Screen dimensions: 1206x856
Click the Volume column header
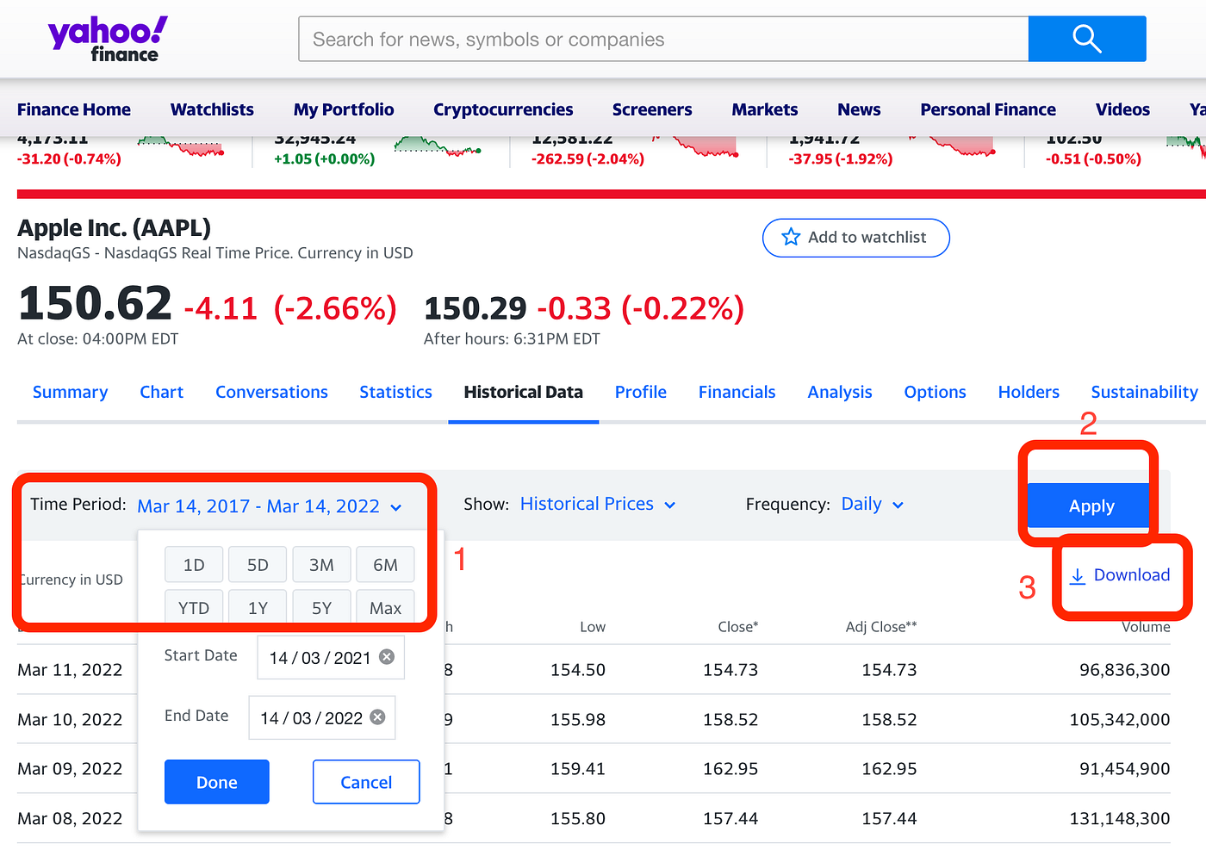1146,627
